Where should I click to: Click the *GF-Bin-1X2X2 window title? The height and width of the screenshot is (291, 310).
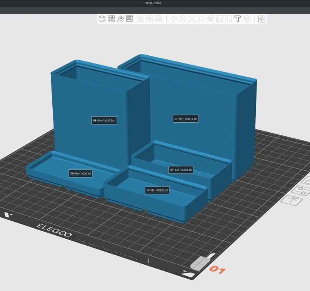[x=153, y=3]
